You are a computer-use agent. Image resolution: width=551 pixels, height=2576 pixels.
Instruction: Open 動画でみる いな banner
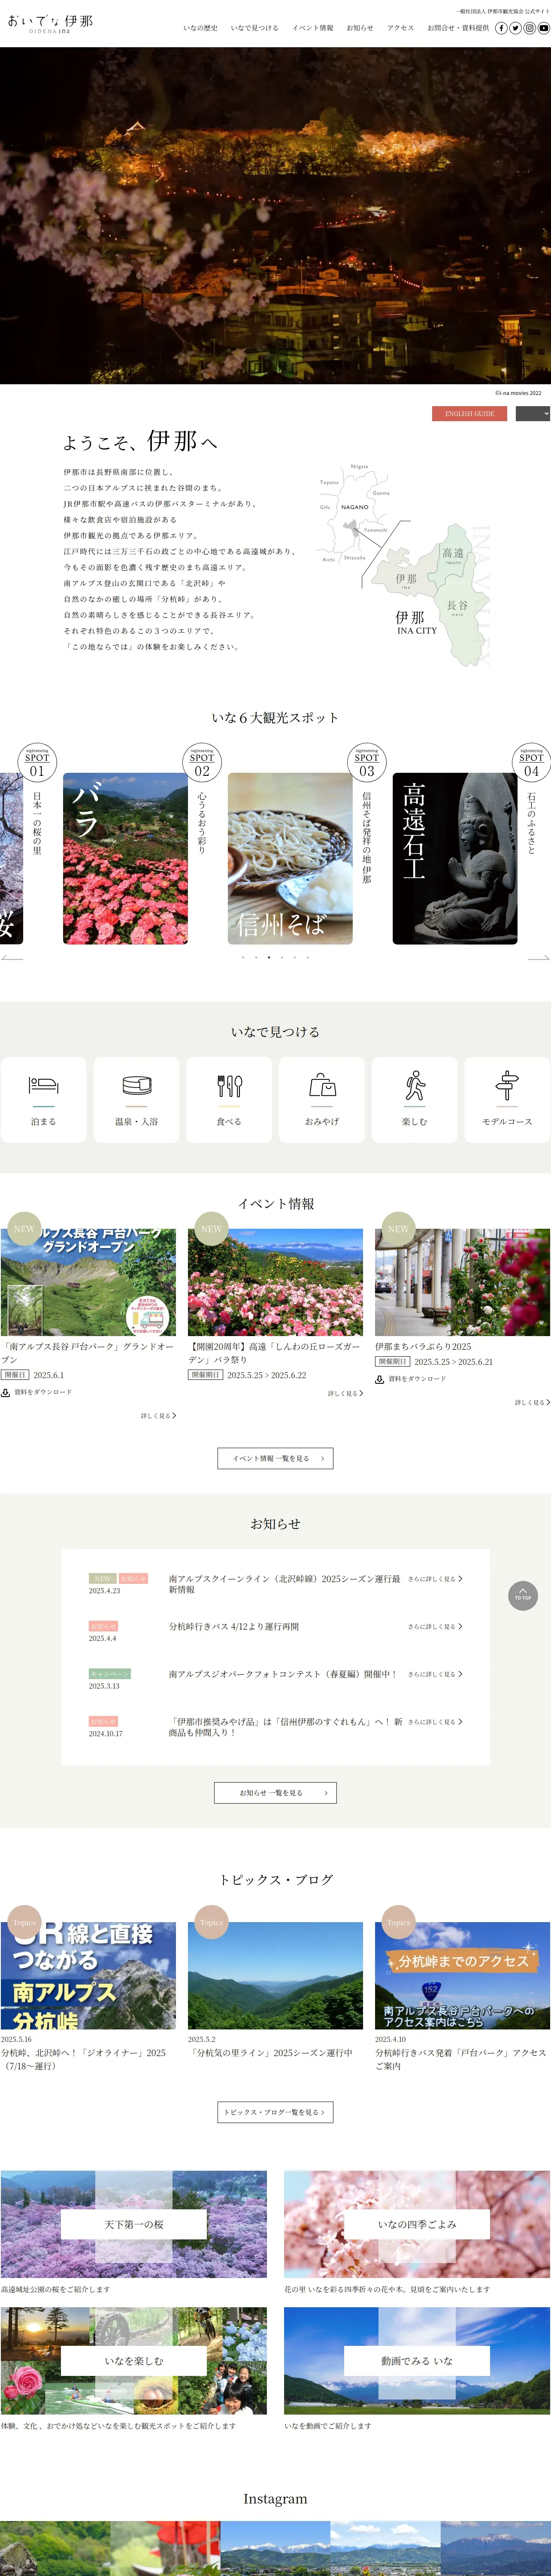point(417,2360)
